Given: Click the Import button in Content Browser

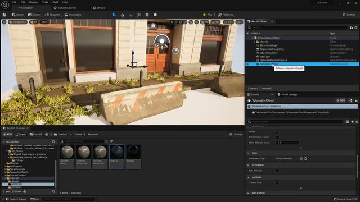Looking at the screenshot, I should pos(21,135).
